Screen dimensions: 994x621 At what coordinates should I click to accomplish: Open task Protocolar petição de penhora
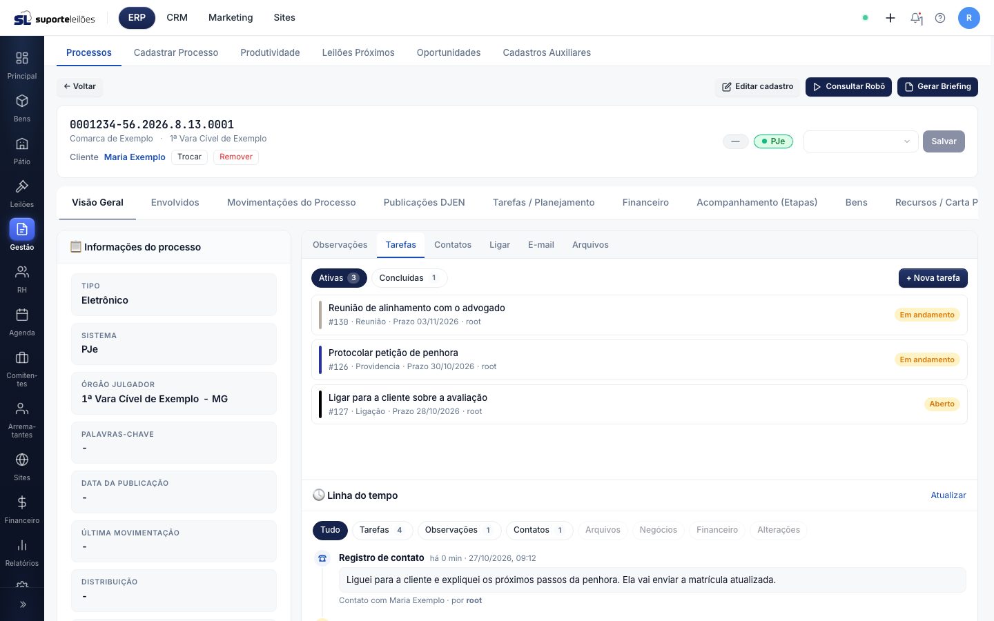pyautogui.click(x=639, y=359)
